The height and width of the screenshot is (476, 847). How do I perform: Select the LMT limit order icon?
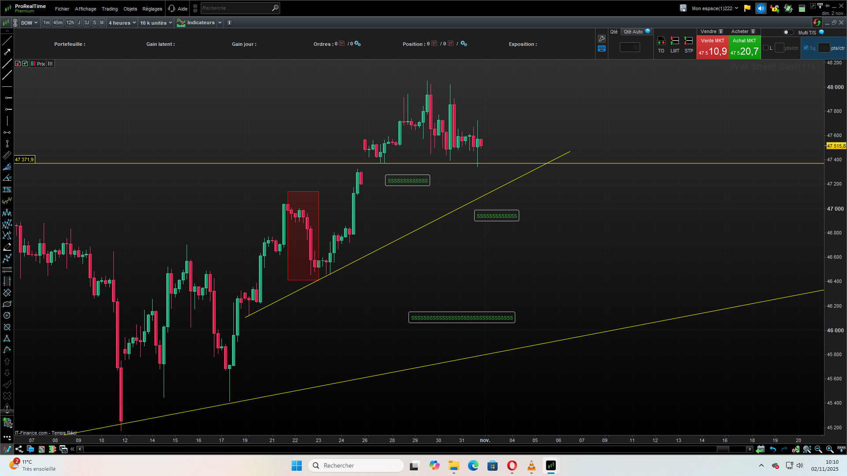(x=675, y=41)
